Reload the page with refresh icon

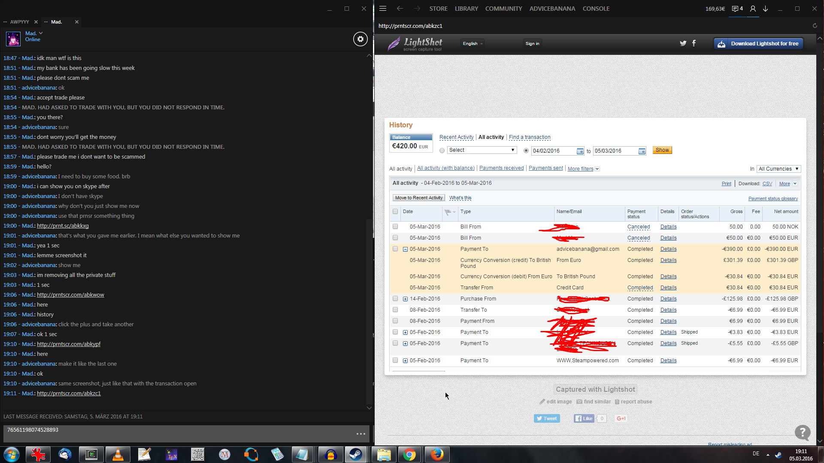[x=815, y=26]
